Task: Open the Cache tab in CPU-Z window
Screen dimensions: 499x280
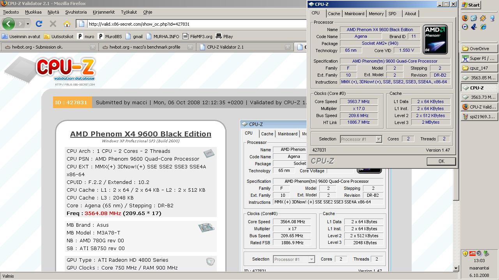Action: pyautogui.click(x=334, y=14)
